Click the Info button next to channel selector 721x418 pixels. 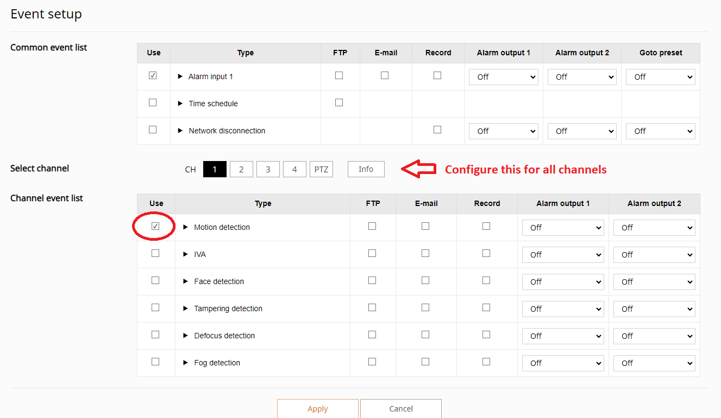366,169
